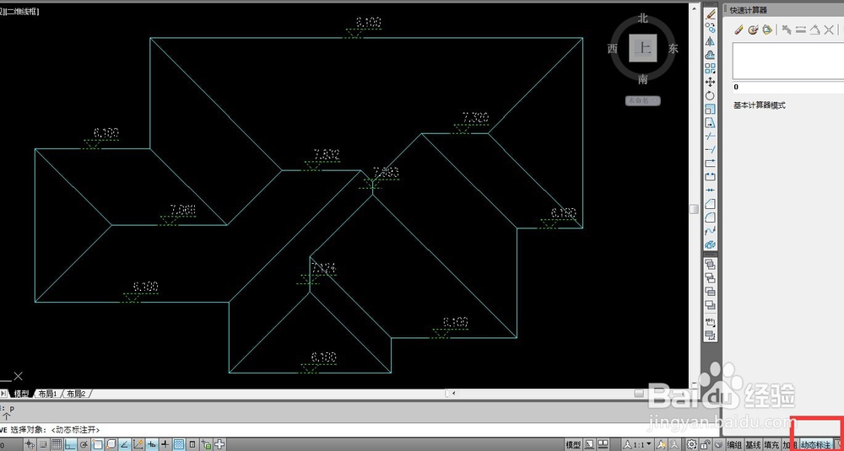This screenshot has height=451, width=844.
Task: Click 填充 status bar button
Action: [771, 444]
